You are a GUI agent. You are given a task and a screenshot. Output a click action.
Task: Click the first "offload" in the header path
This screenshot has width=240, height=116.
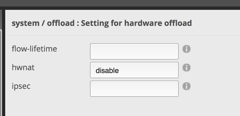pos(61,23)
